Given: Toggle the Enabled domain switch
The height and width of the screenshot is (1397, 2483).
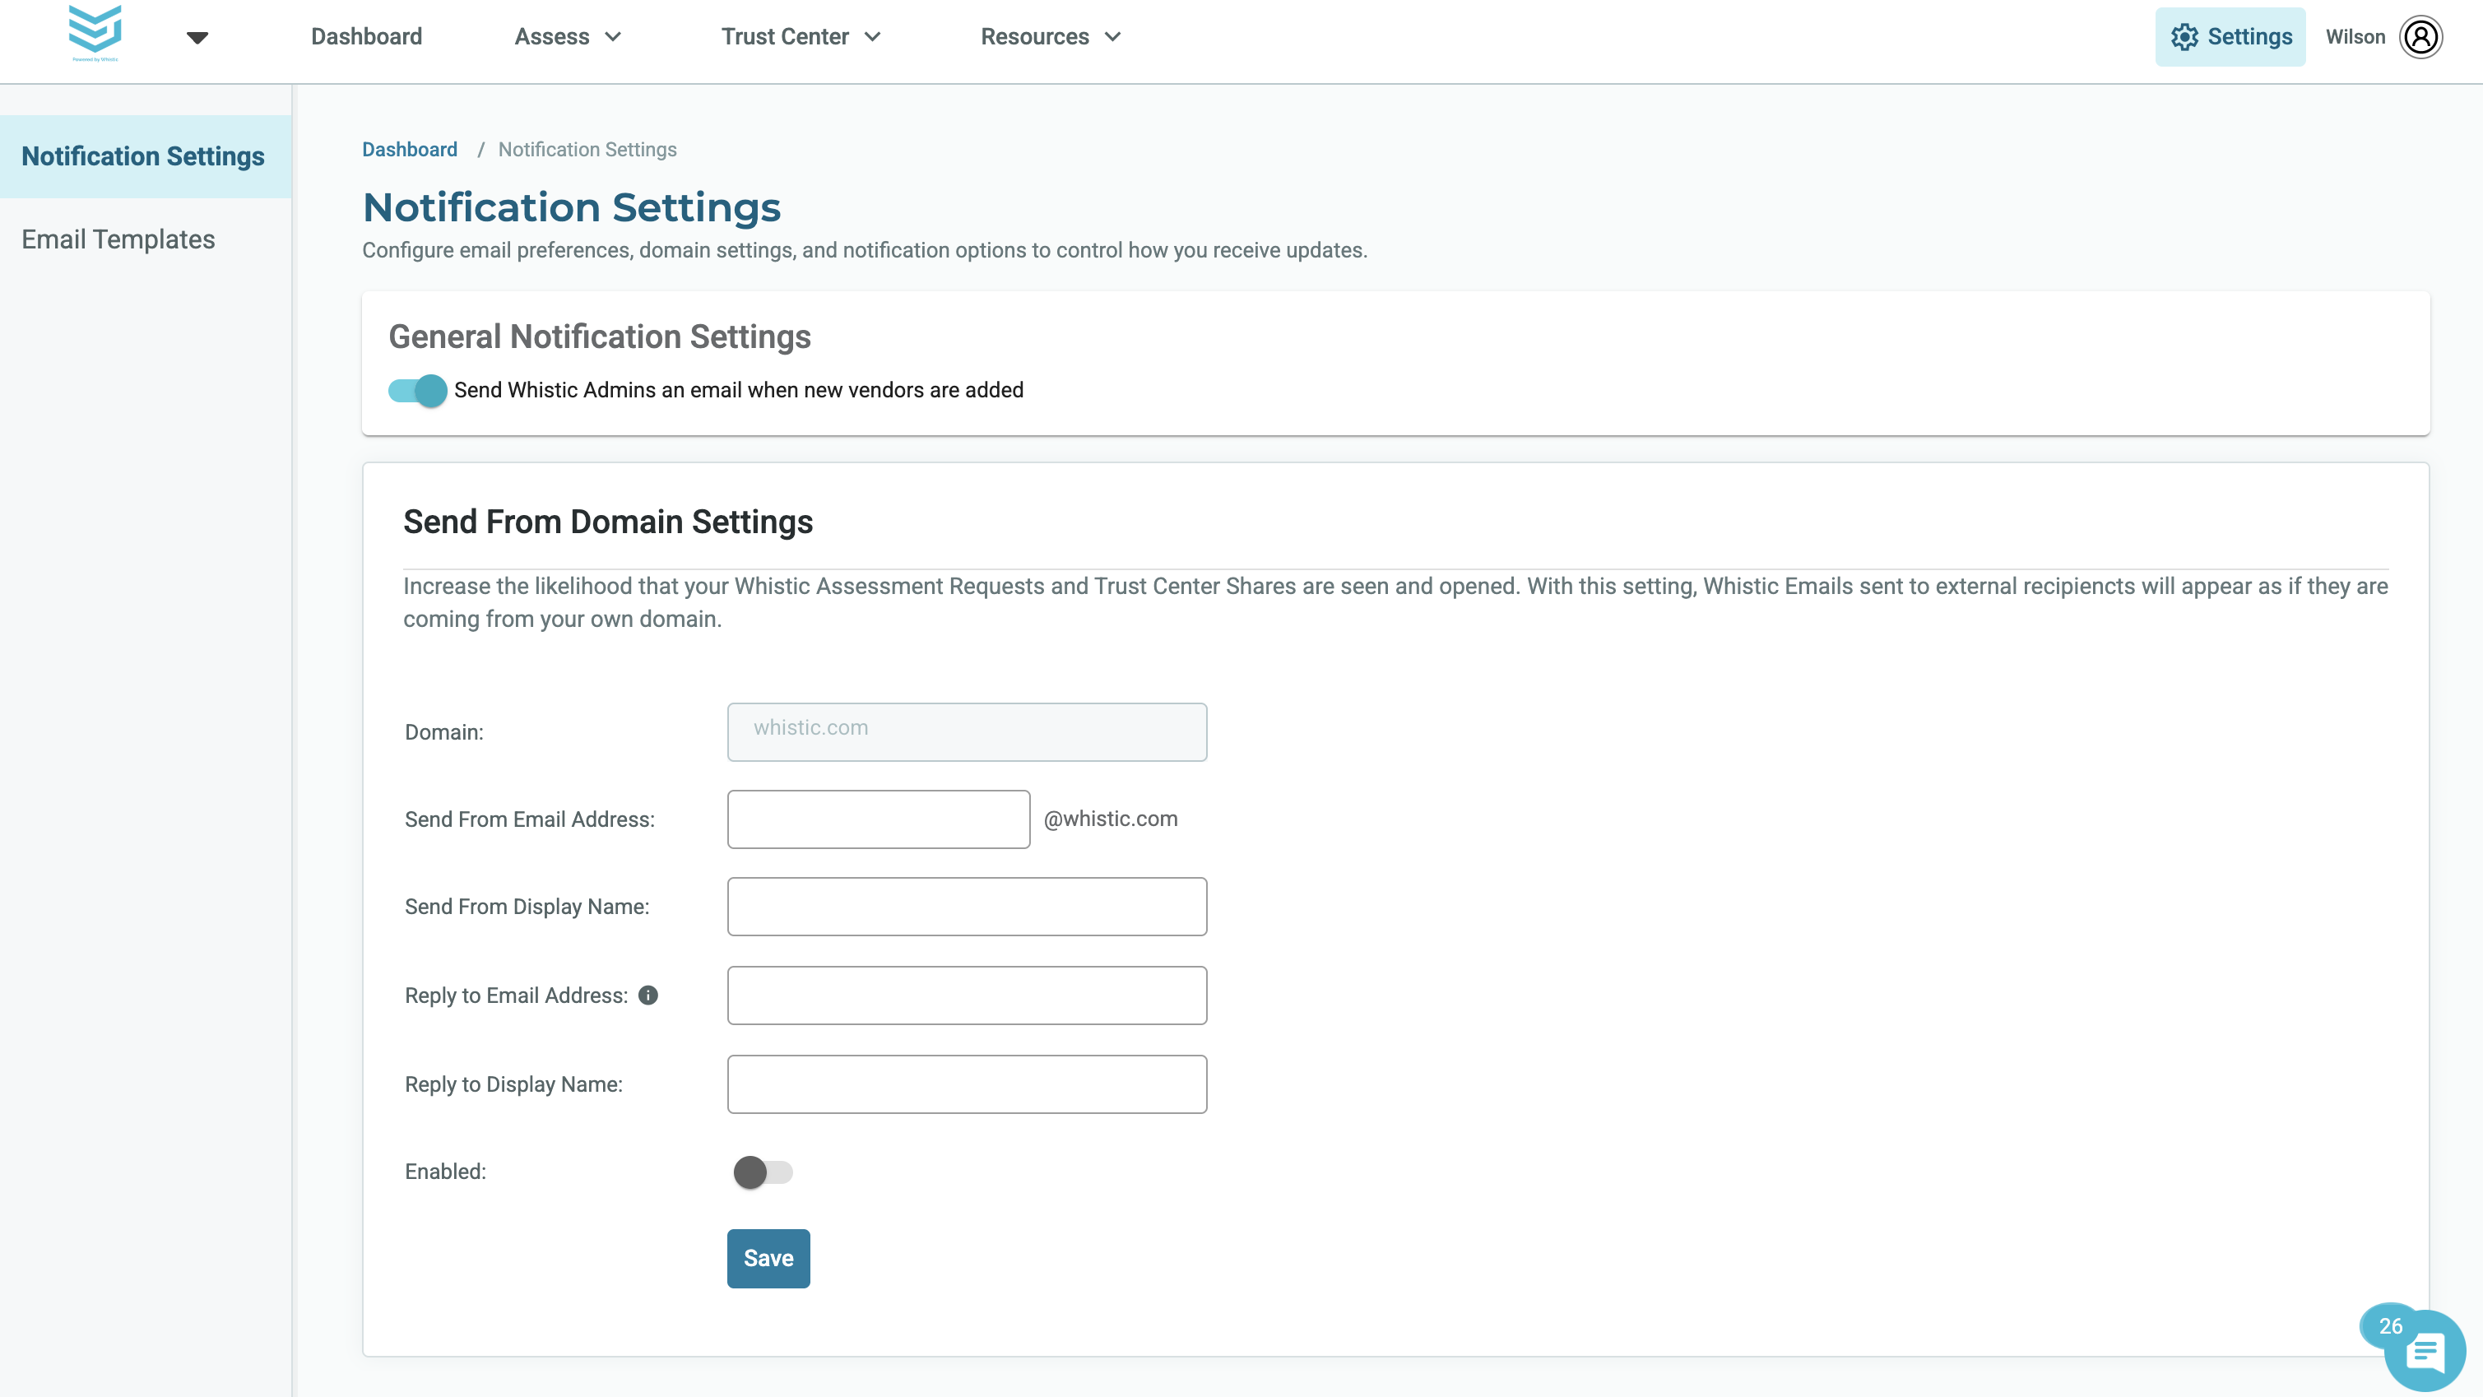Looking at the screenshot, I should [763, 1172].
